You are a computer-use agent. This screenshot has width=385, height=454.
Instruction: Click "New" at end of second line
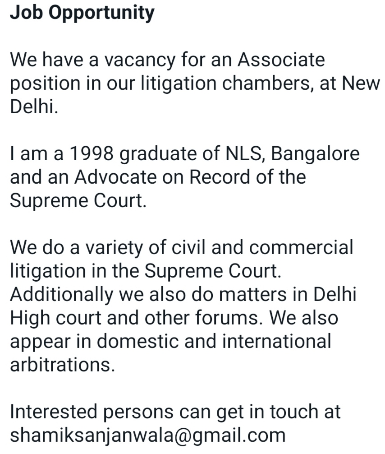point(361,83)
